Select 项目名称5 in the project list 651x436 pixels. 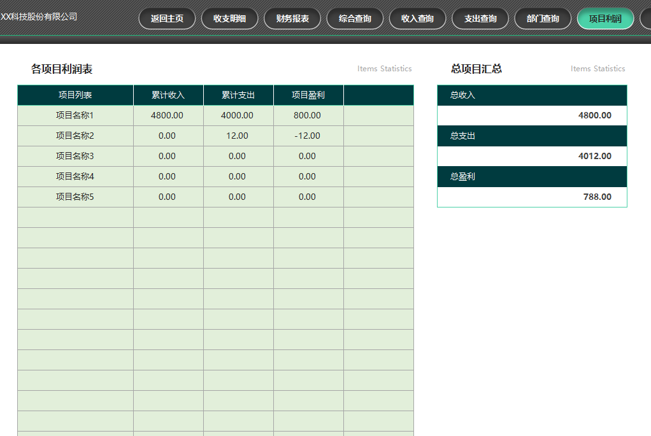coord(75,197)
